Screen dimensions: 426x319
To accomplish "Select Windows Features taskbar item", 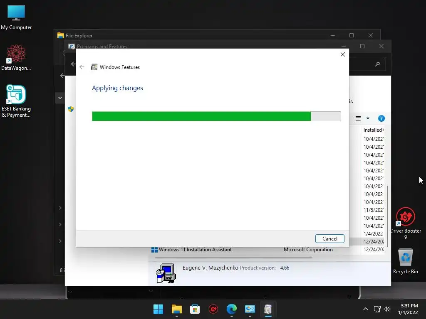I will pyautogui.click(x=268, y=309).
